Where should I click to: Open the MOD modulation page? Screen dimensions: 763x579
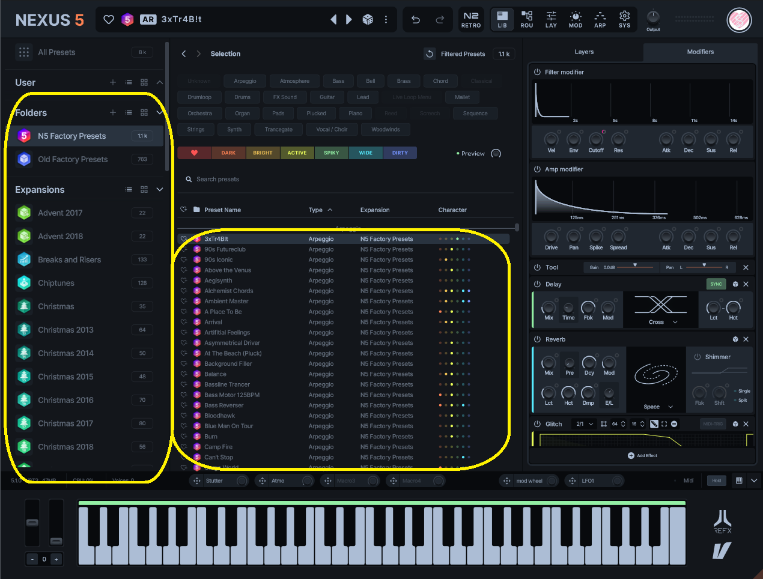click(x=575, y=19)
